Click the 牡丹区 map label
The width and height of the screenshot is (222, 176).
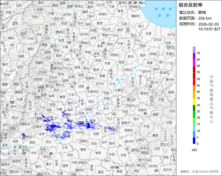pyautogui.click(x=80, y=132)
